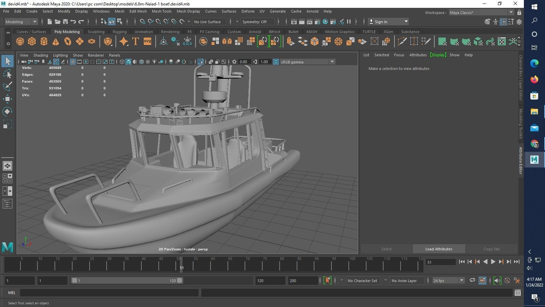Select the Paint Selection tool
Image resolution: width=545 pixels, height=307 pixels.
click(x=7, y=86)
